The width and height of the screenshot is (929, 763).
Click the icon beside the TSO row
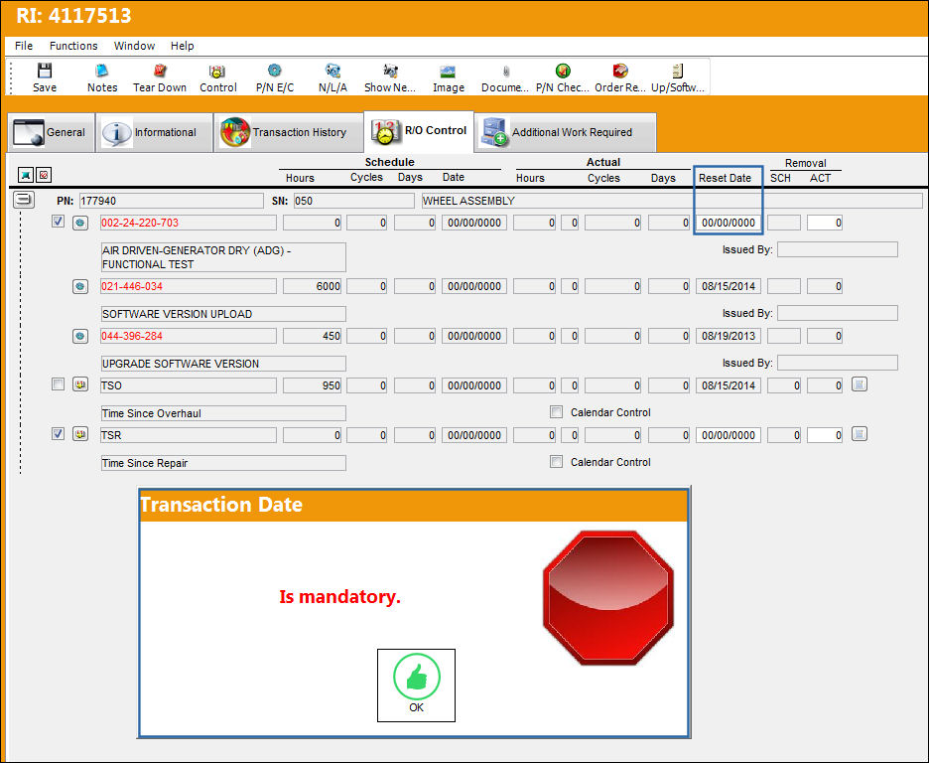[80, 384]
